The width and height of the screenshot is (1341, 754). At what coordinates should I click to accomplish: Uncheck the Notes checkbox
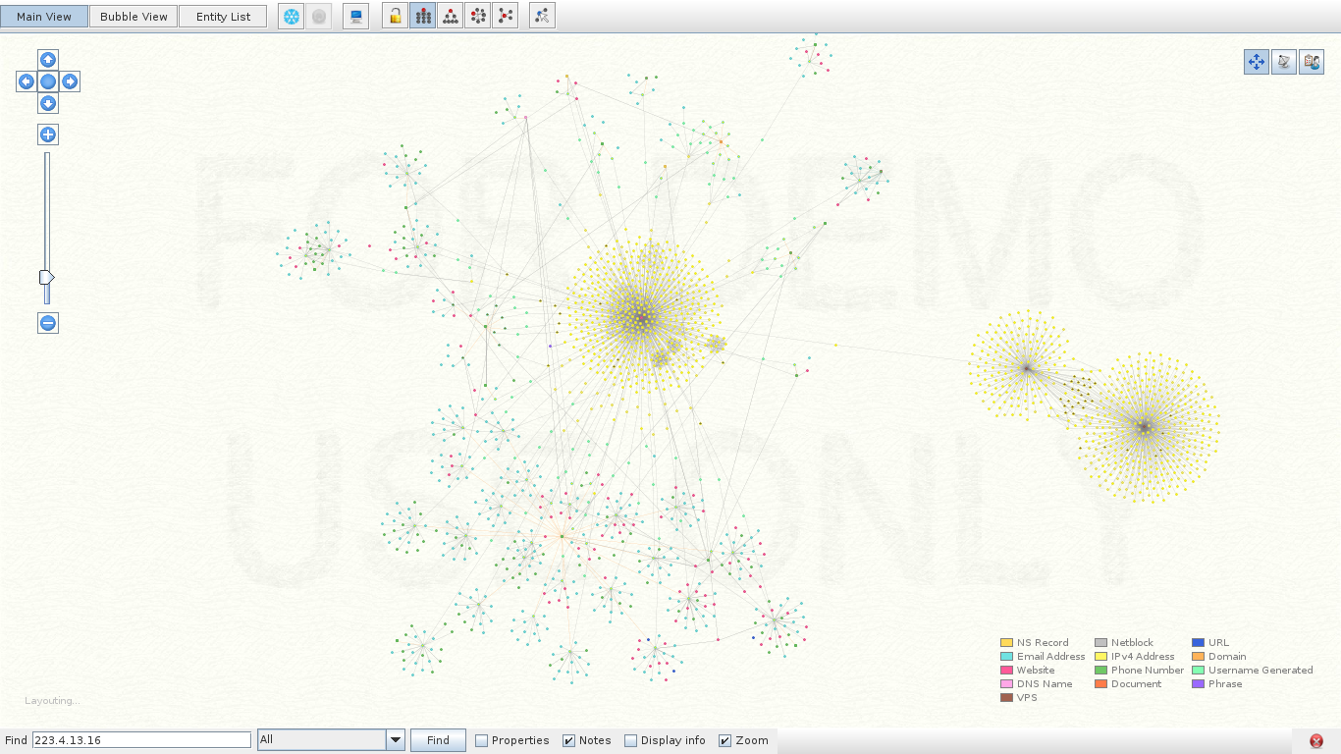568,740
